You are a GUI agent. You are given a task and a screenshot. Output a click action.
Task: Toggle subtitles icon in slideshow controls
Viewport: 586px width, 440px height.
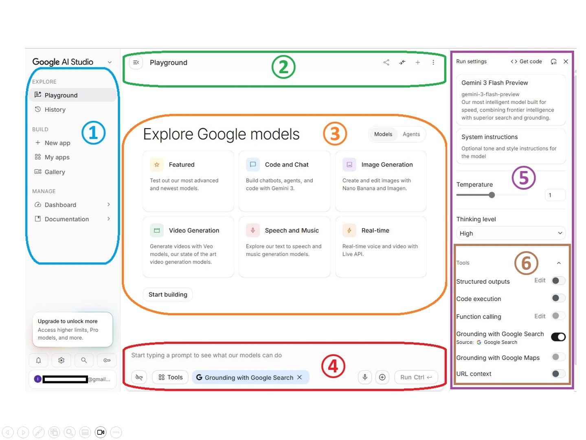pos(85,432)
